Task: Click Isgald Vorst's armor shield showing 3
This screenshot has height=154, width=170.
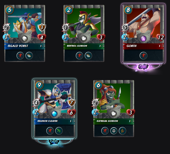Action: coord(42,27)
